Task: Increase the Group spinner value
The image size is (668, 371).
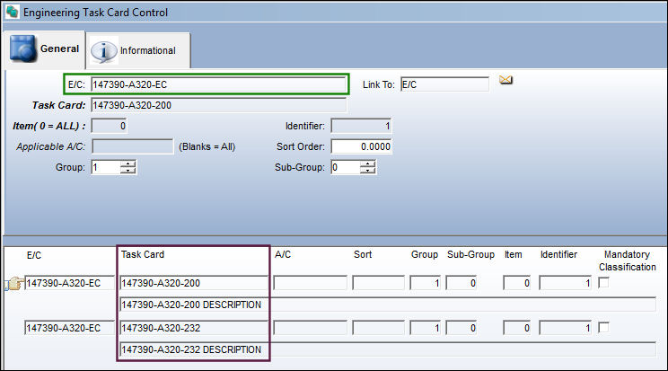Action: pos(127,163)
